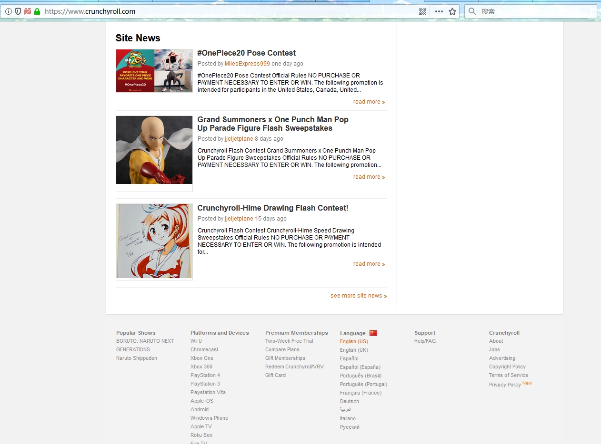Select Português (Brasil) from the language list
Screen dimensions: 601x444
361,376
